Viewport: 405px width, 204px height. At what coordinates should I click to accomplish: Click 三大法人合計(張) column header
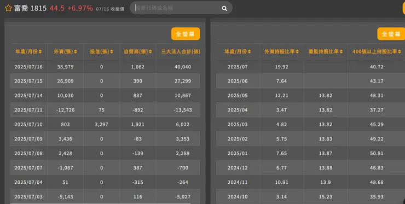point(181,51)
